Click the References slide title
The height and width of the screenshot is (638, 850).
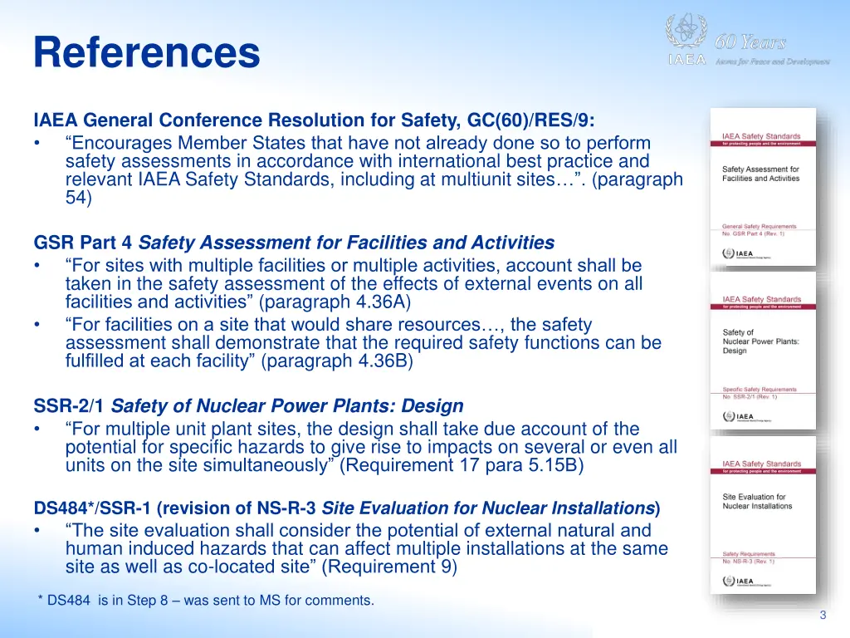click(147, 52)
